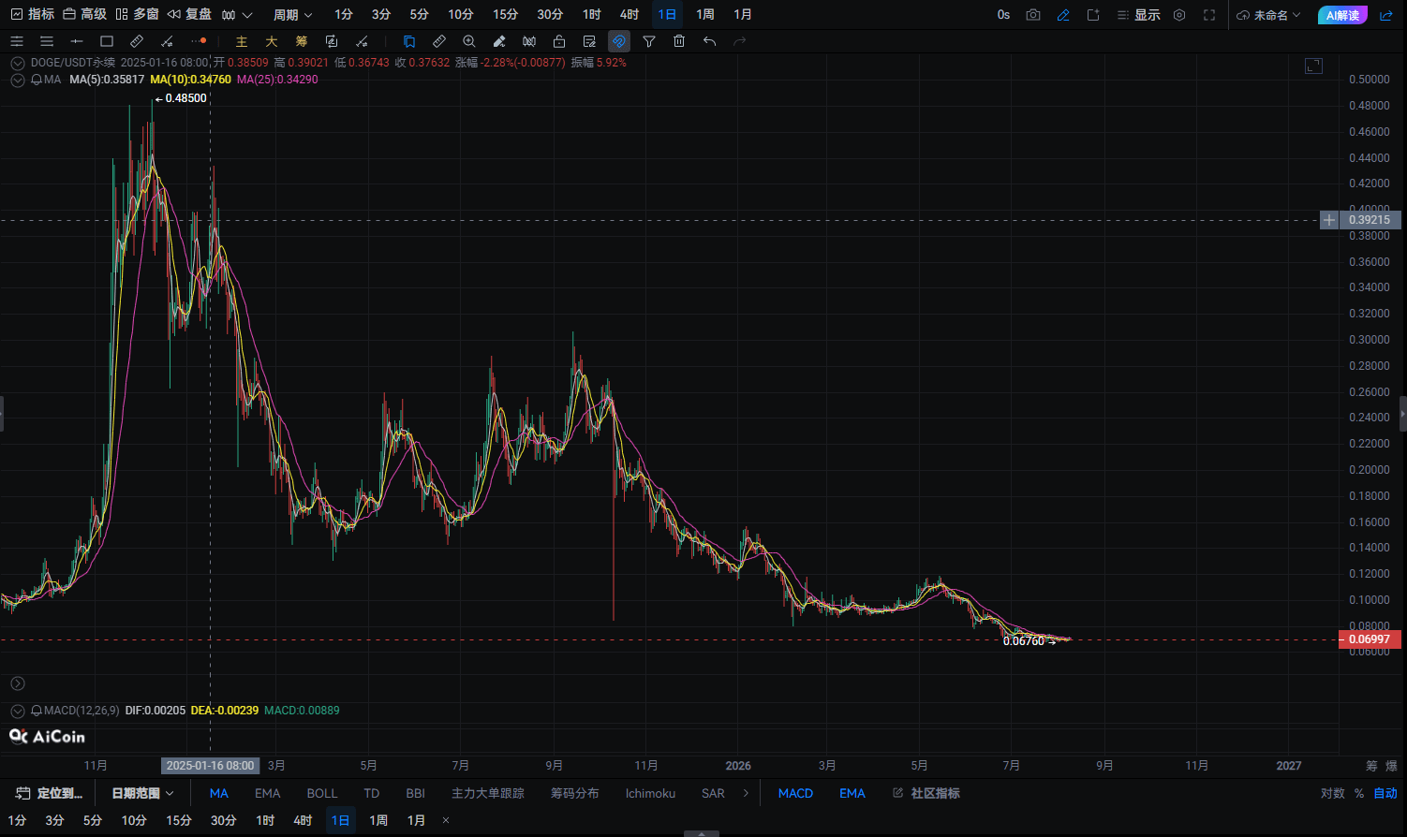The width and height of the screenshot is (1407, 837).
Task: Open 社区指标 community indicators
Action: (926, 793)
